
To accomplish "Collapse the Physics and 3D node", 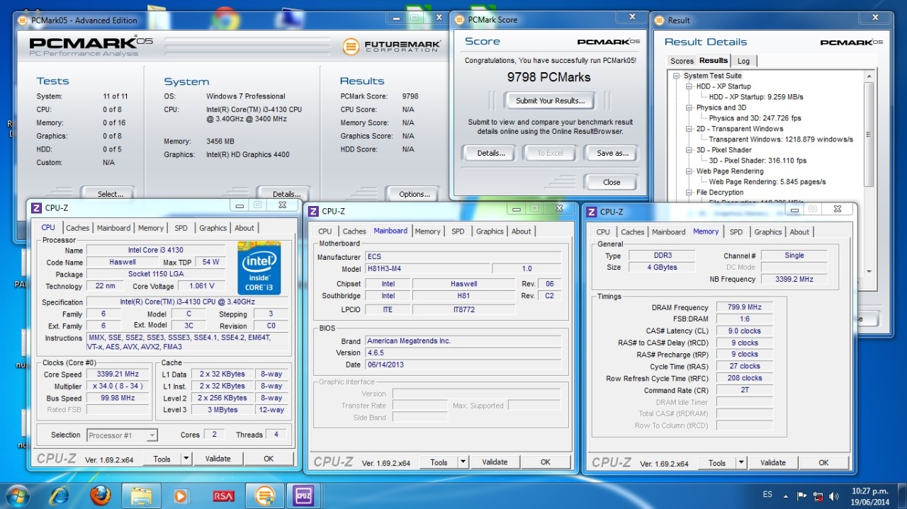I will tap(689, 108).
